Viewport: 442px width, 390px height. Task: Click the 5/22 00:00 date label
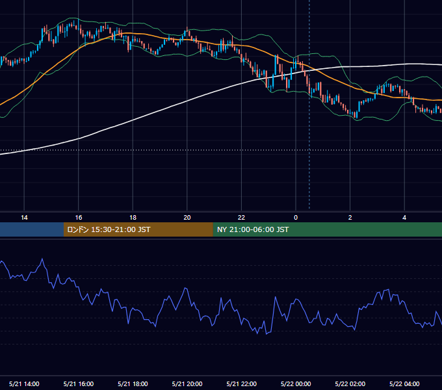point(296,383)
